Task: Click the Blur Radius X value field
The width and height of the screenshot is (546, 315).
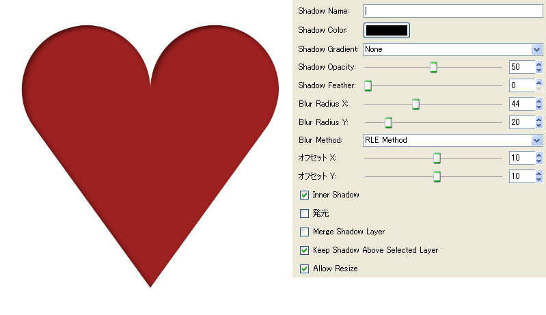Action: pos(521,104)
